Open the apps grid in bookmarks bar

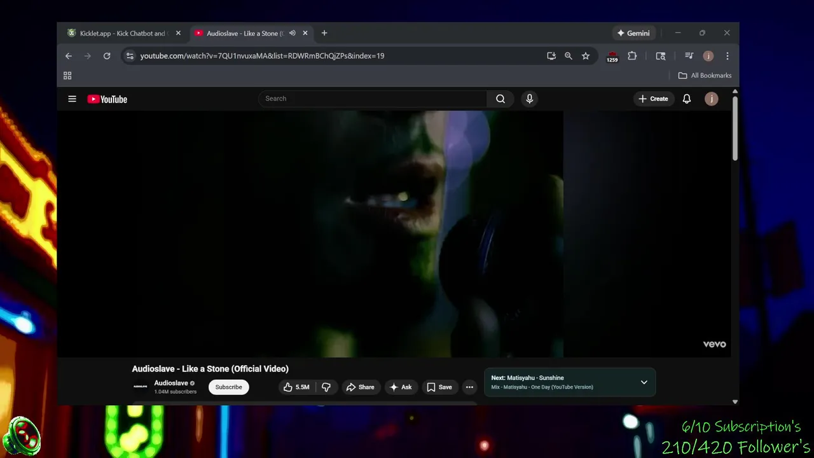(67, 76)
